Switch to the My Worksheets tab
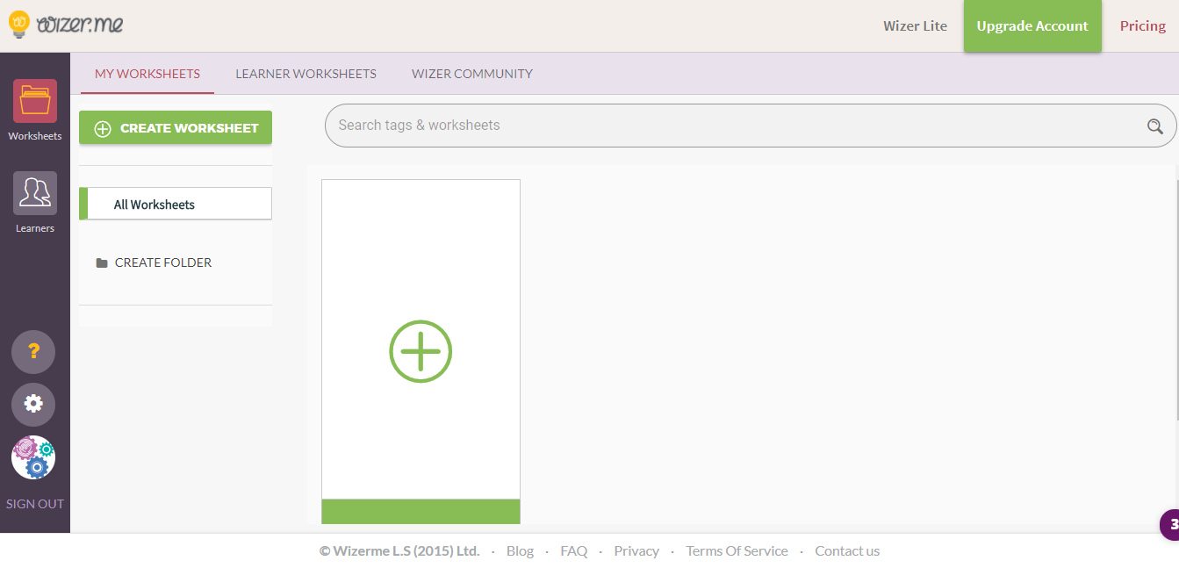This screenshot has width=1179, height=568. pyautogui.click(x=147, y=74)
